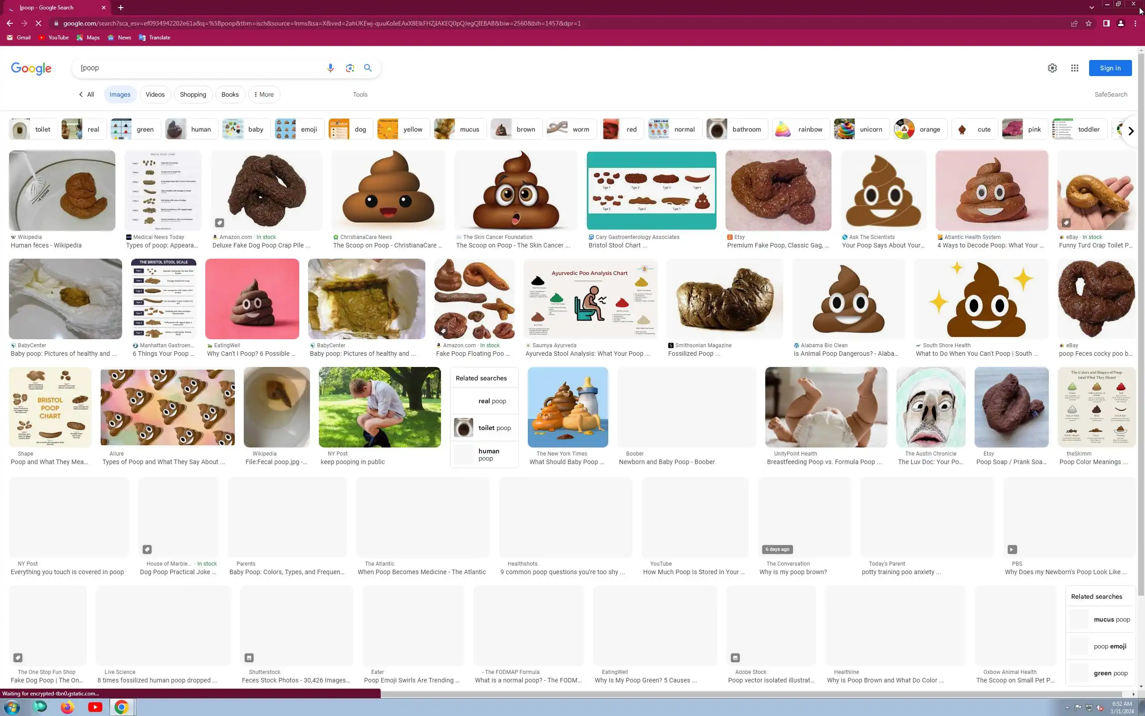
Task: Open the Google apps grid
Action: point(1074,68)
